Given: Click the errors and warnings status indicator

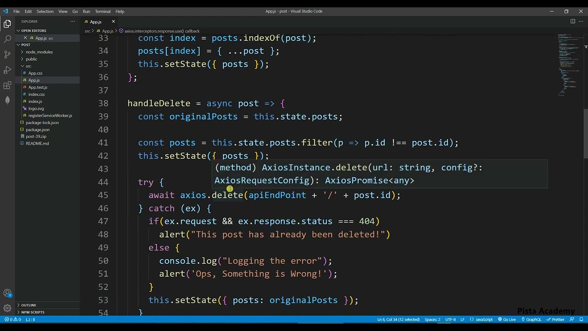Looking at the screenshot, I should 12,320.
